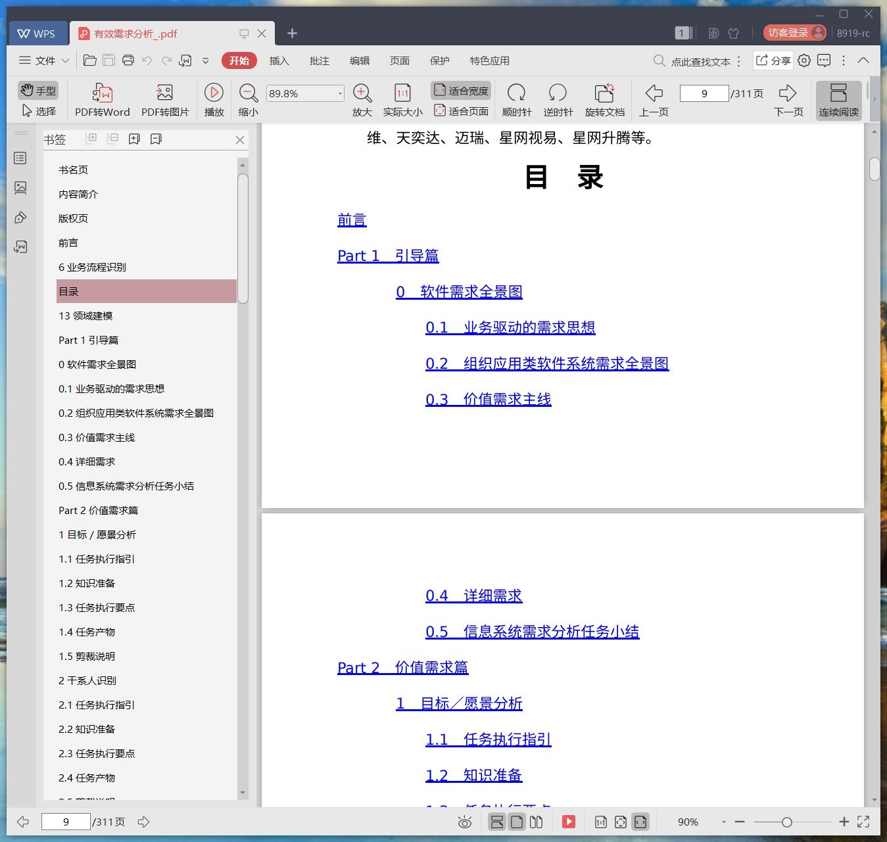The image size is (887, 842).
Task: Enter full screen mode icon
Action: pyautogui.click(x=863, y=822)
